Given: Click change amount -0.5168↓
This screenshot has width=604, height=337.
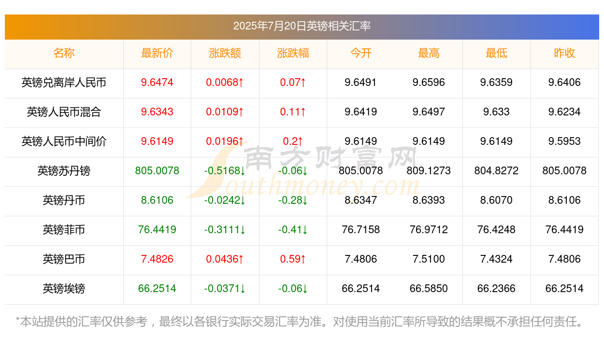Looking at the screenshot, I should point(225,171).
